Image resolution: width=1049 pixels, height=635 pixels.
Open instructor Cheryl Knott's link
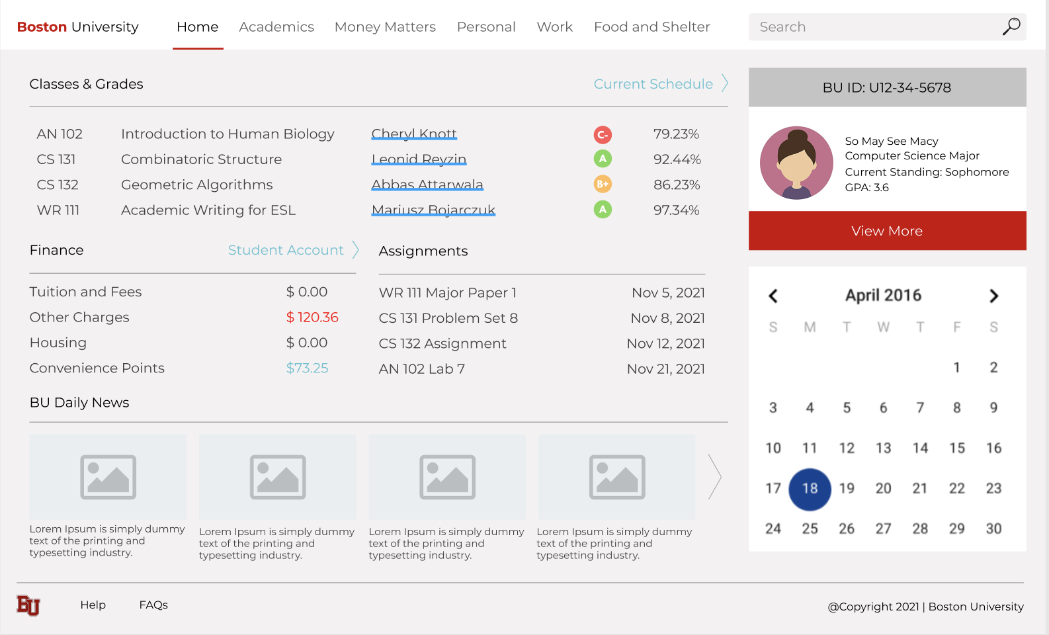coord(414,134)
